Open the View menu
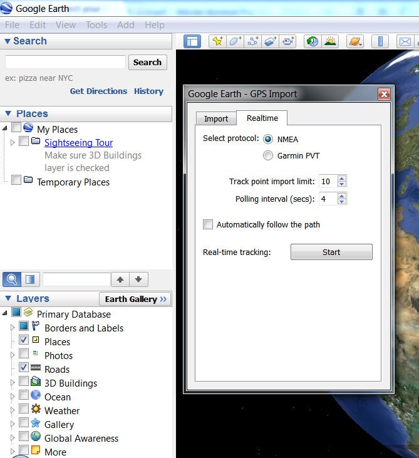Screen dimensions: 419x458 click(x=66, y=25)
